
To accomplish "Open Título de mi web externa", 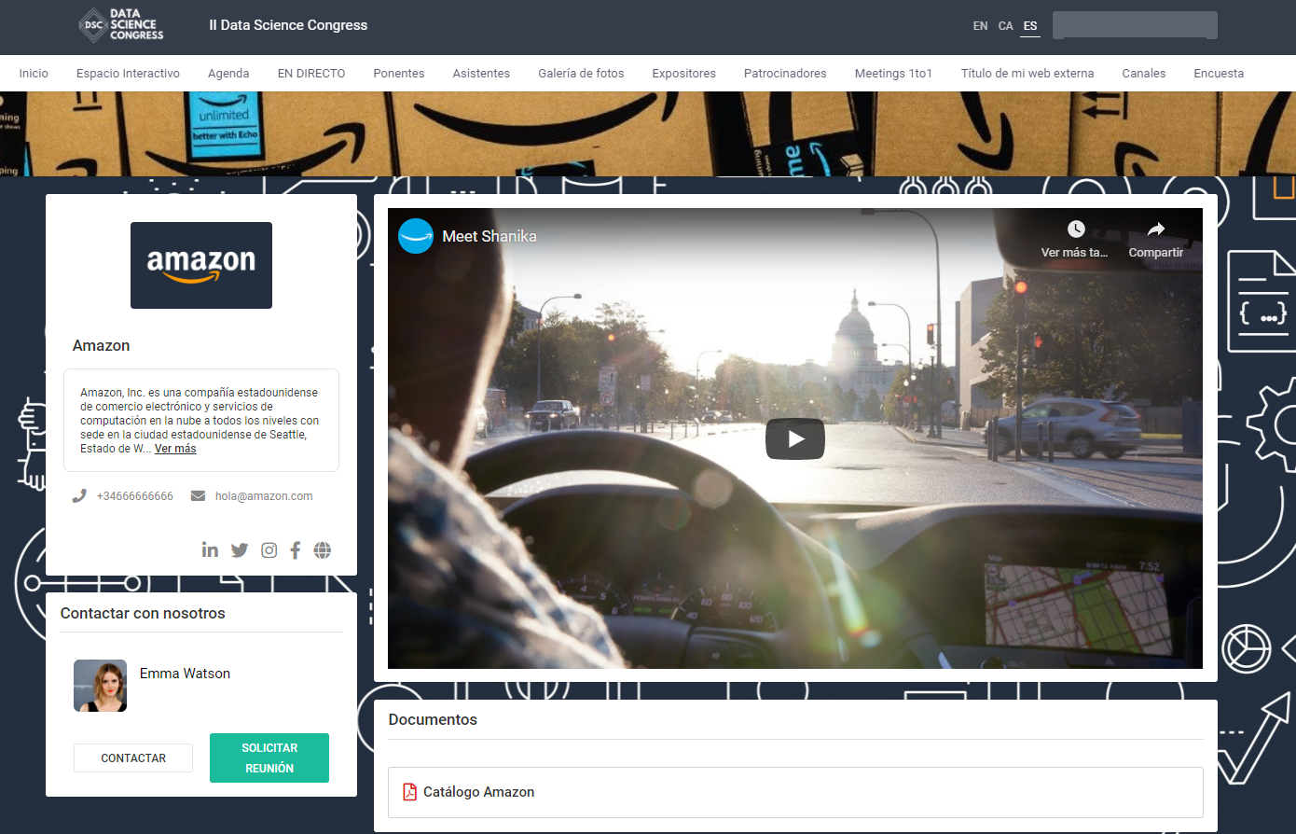I will 1027,74.
